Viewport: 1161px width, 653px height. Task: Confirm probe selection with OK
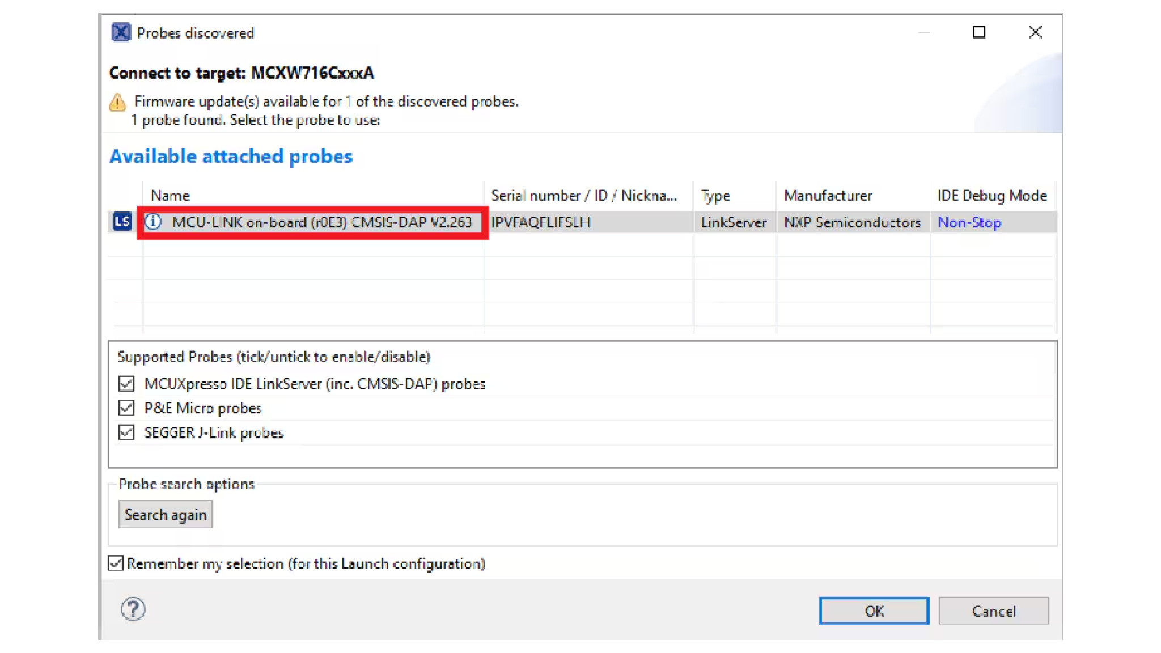tap(874, 611)
